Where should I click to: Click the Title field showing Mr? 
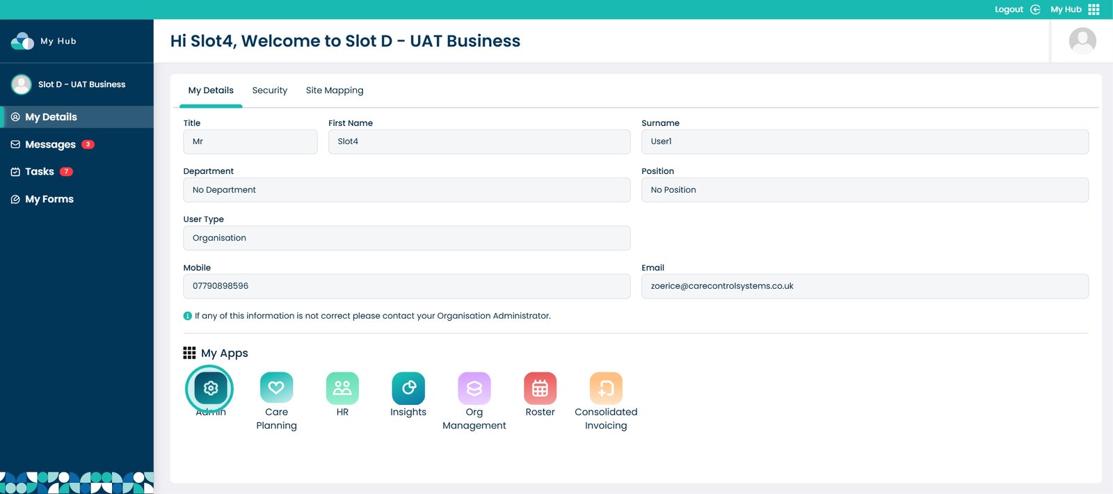click(x=250, y=141)
